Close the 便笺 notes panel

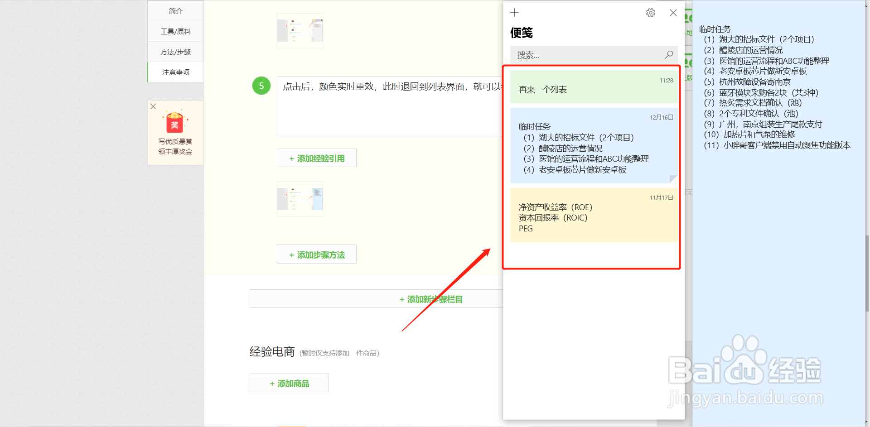(x=673, y=13)
